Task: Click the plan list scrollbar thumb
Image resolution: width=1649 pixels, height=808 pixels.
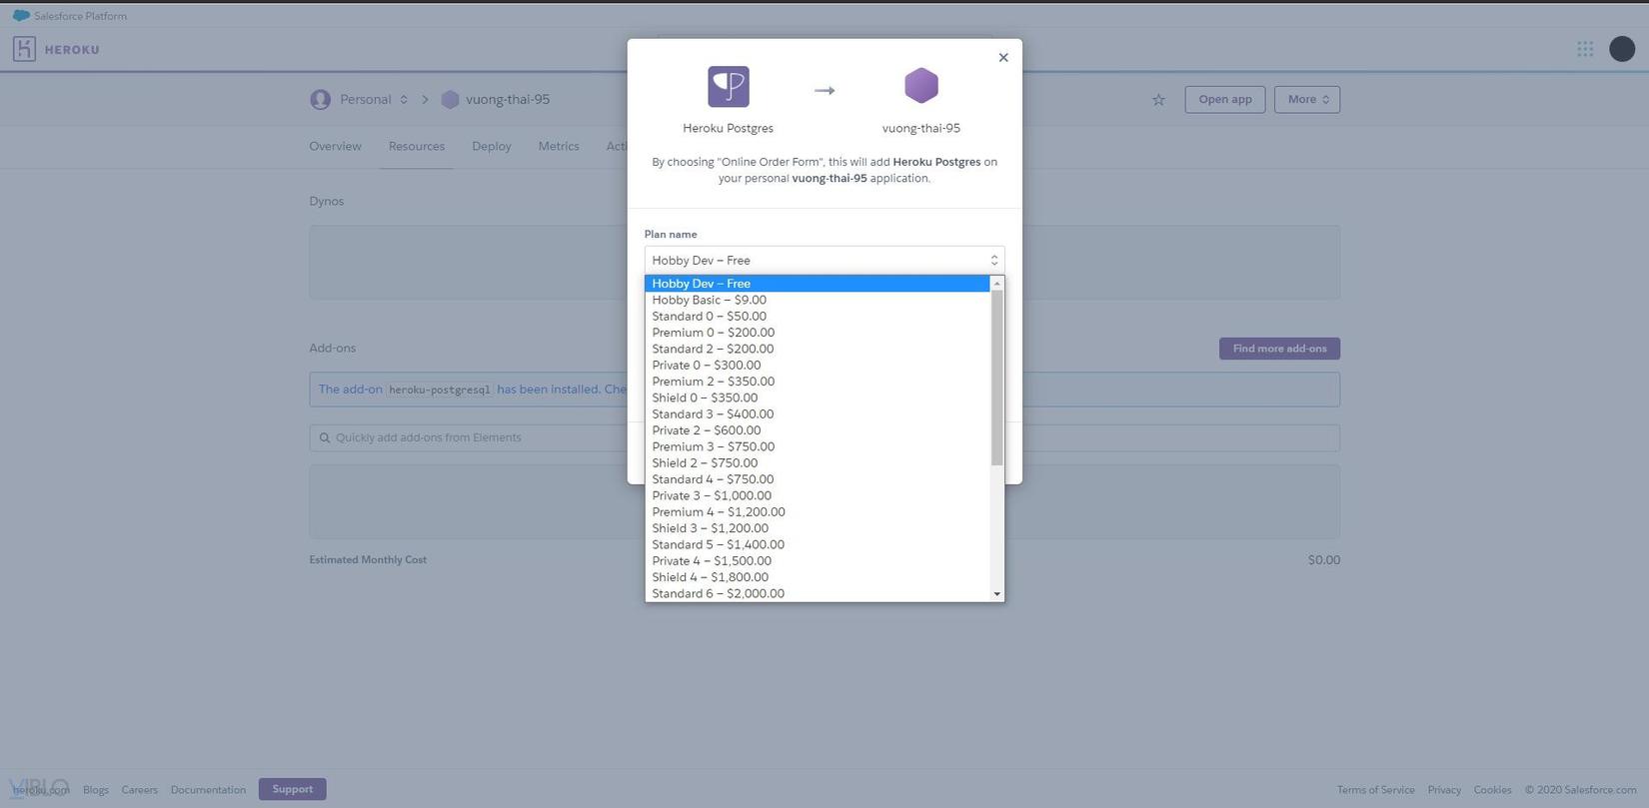Action: pos(996,378)
